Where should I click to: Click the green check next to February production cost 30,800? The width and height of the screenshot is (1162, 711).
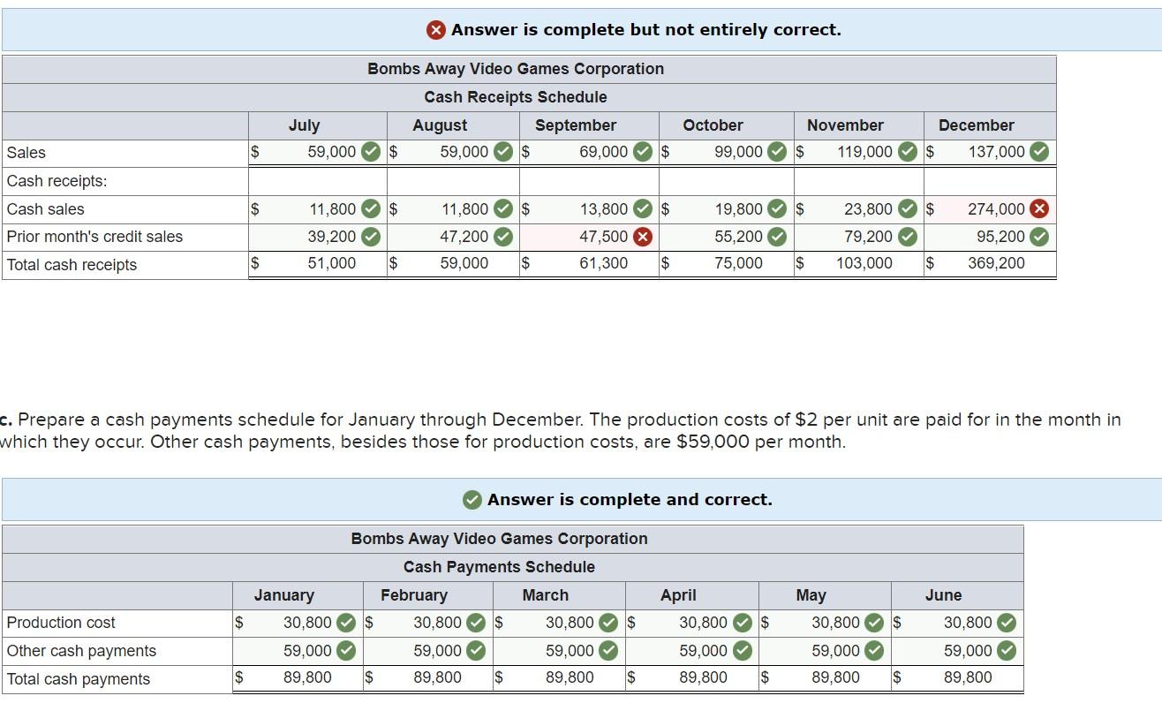[476, 623]
